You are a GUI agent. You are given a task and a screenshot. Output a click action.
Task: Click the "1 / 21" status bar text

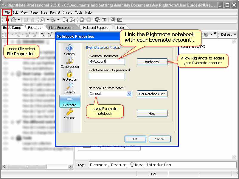(x=152, y=174)
